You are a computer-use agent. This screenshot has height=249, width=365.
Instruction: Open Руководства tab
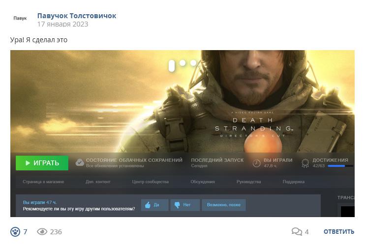248,182
